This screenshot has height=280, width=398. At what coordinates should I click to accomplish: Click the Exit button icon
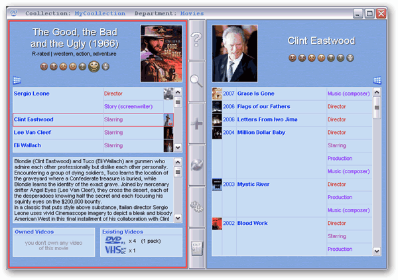click(197, 248)
